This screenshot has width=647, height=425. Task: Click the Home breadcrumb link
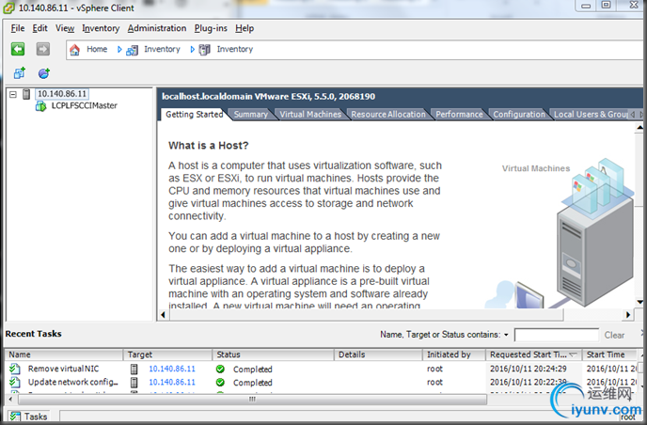97,49
